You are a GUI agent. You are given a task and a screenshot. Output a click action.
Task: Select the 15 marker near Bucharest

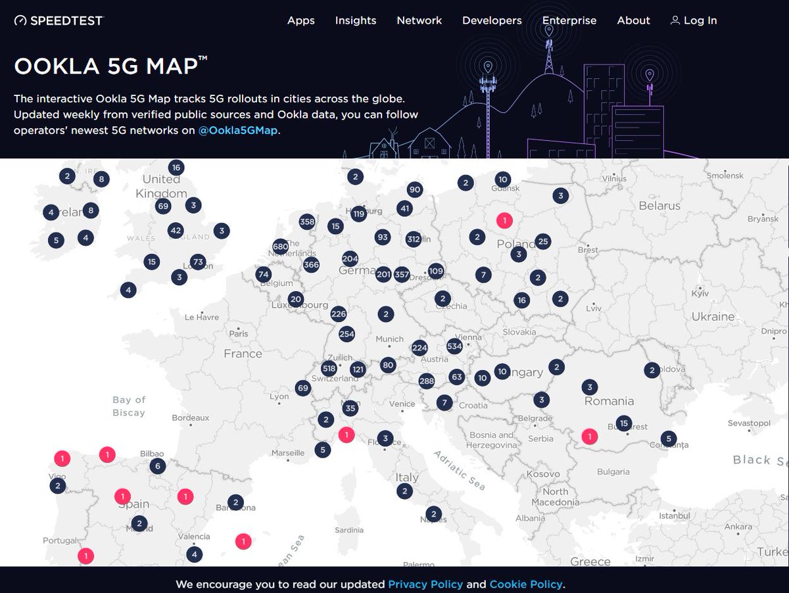click(x=624, y=423)
